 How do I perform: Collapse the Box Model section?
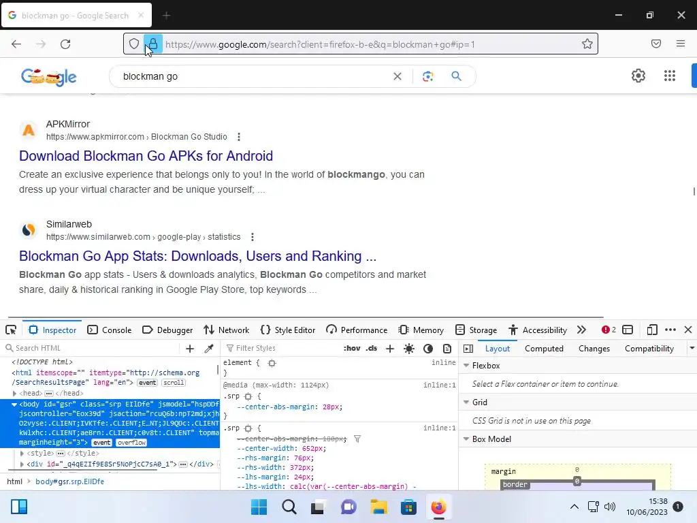[x=466, y=439]
